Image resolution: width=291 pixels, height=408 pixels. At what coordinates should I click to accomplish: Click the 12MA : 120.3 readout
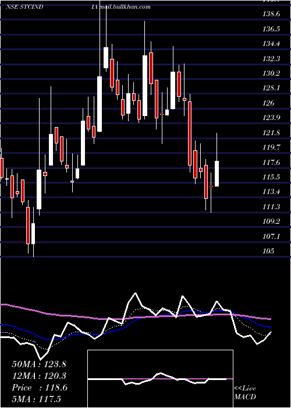tap(39, 376)
